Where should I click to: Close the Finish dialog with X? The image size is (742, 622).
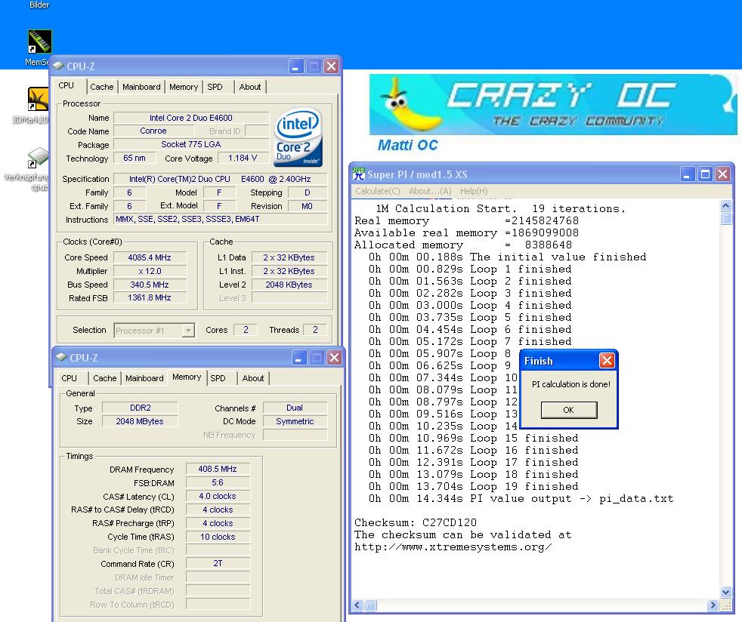(x=607, y=361)
